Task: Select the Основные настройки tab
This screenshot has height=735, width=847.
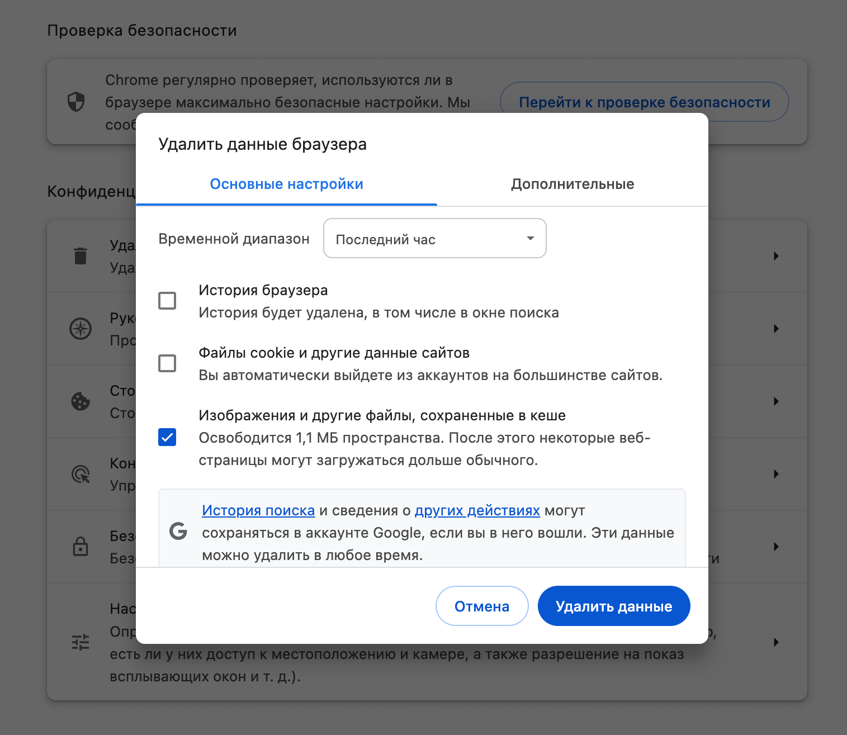Action: coord(286,184)
